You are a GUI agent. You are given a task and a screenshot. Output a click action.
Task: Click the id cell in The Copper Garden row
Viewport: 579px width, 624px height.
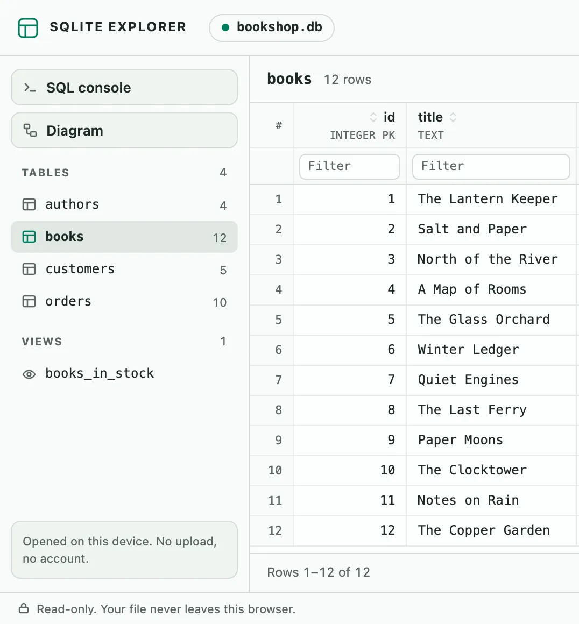click(350, 531)
